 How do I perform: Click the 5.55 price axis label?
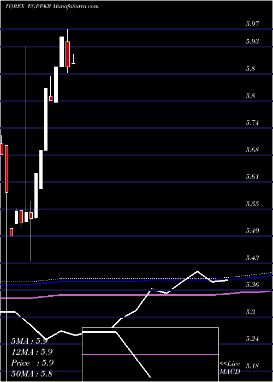click(253, 204)
